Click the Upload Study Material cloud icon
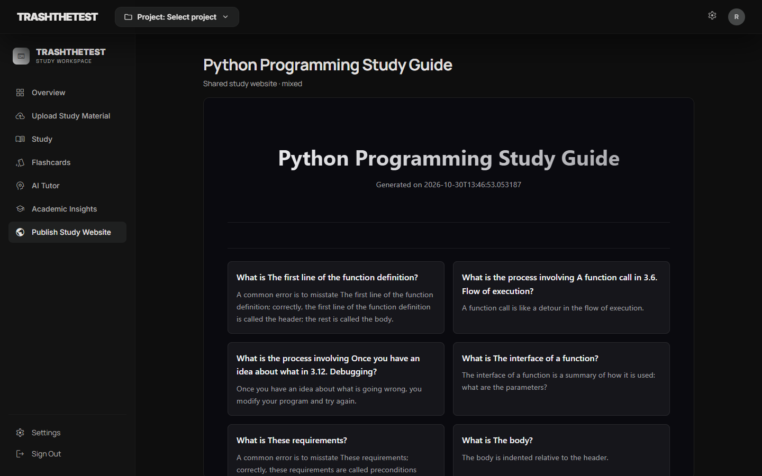 tap(20, 116)
